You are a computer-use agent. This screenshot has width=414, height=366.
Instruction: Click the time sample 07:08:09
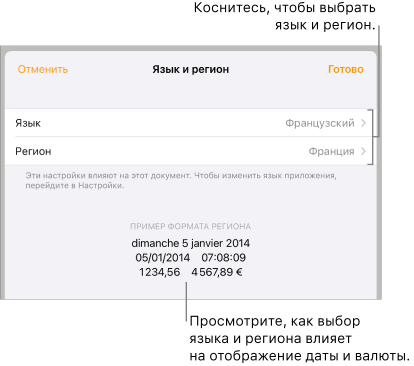click(223, 258)
